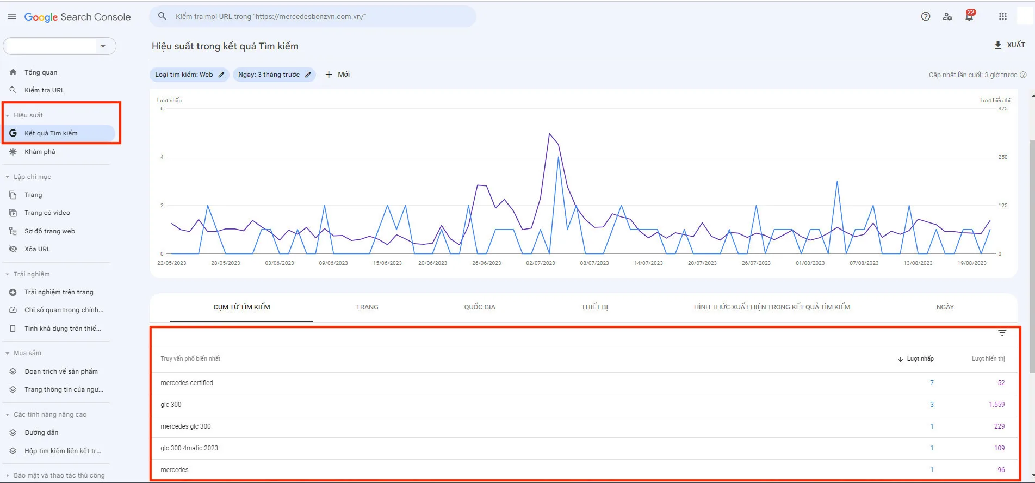This screenshot has height=483, width=1035.
Task: Open the property selector dropdown
Action: [x=59, y=46]
